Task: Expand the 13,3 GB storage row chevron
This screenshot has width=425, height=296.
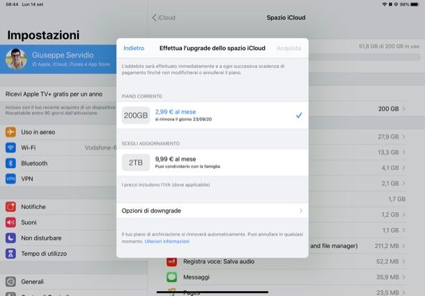Action: (x=403, y=152)
